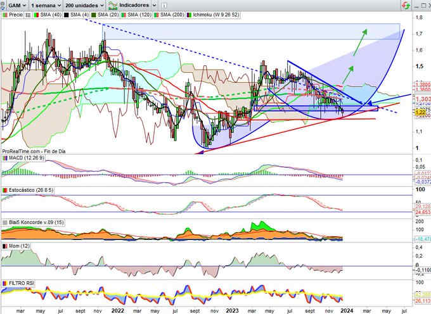Click the SMA (40) indicator label
Screen dimensions: 431x314
click(50, 15)
